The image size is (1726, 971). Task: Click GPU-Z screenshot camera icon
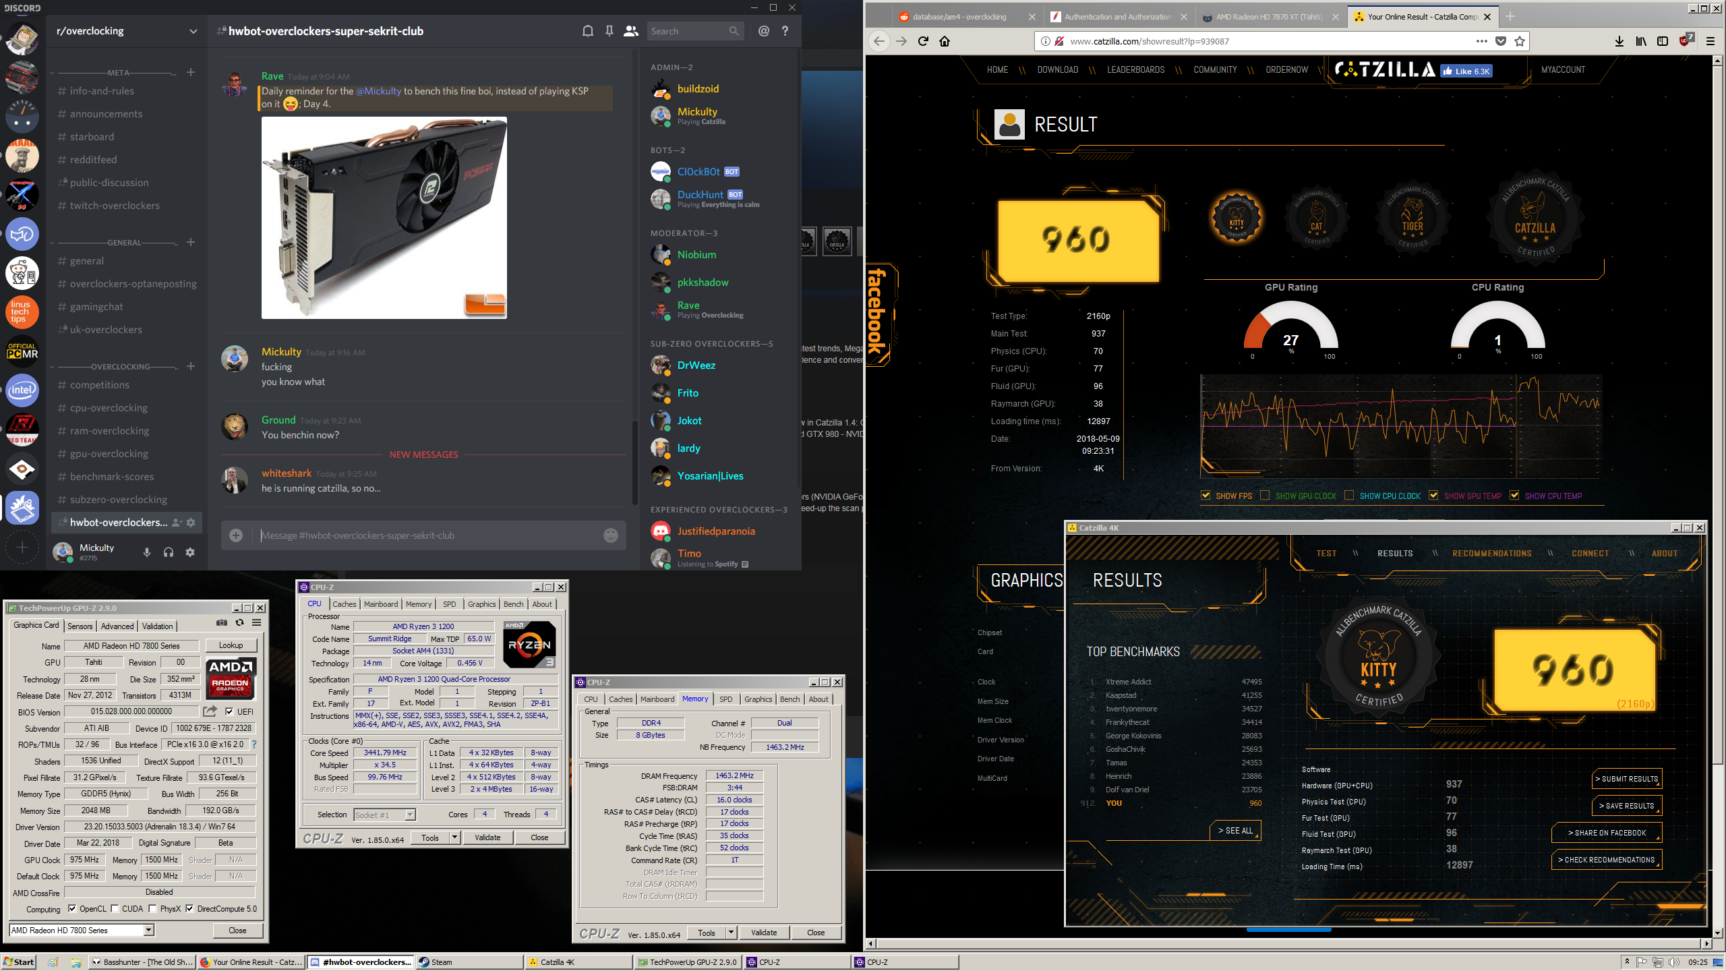click(222, 622)
